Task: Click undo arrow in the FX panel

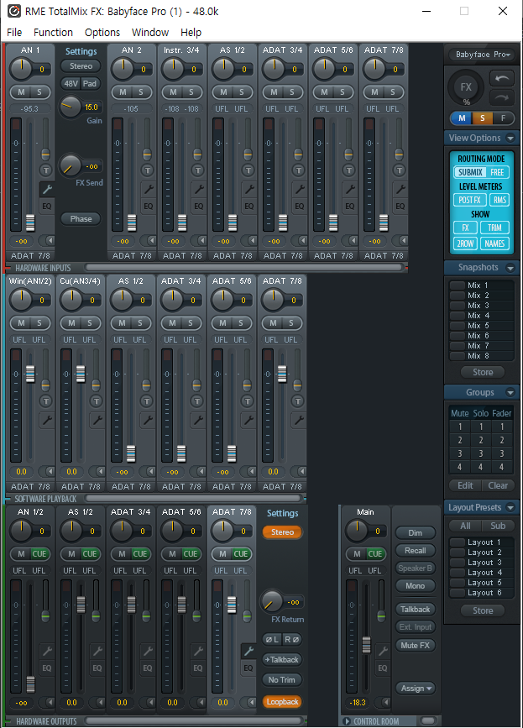Action: click(502, 78)
